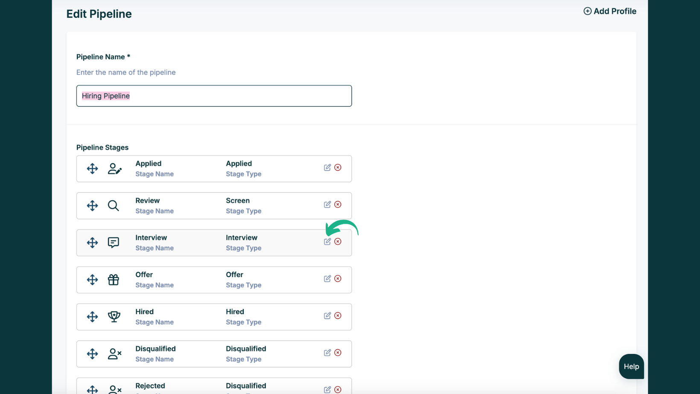Click the drag handle for Hired stage
This screenshot has height=394, width=700.
(92, 317)
